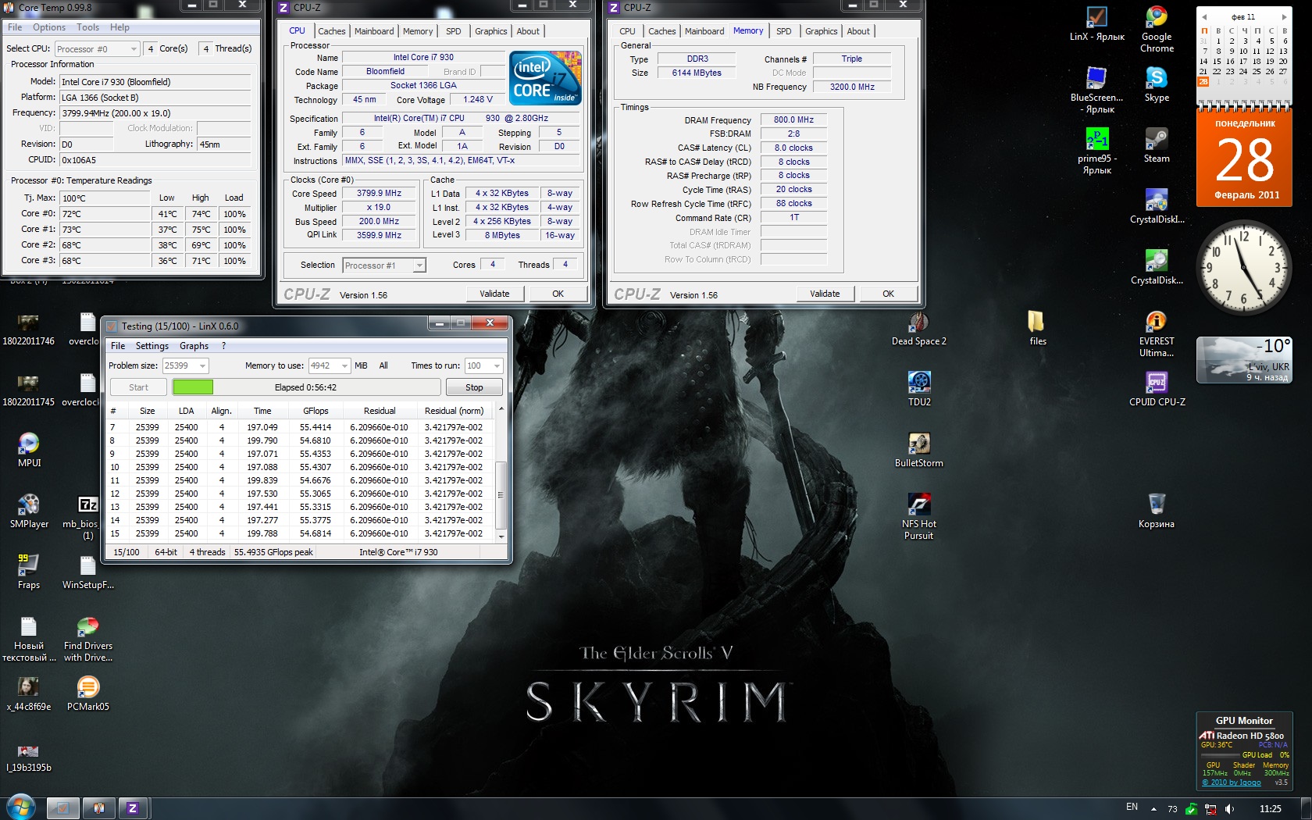Screen dimensions: 1312x820
Task: Click next month arrow in calendar gadget
Action: pos(1283,16)
